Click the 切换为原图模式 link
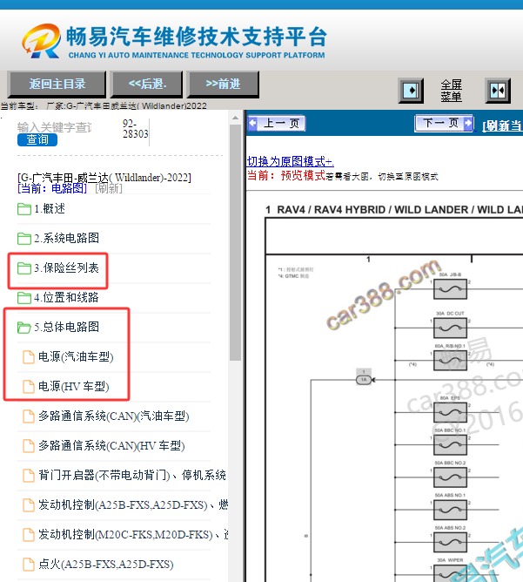 (x=291, y=161)
